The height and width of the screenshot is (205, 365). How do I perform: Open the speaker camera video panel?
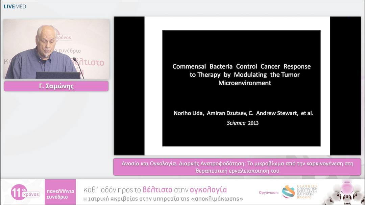point(56,49)
